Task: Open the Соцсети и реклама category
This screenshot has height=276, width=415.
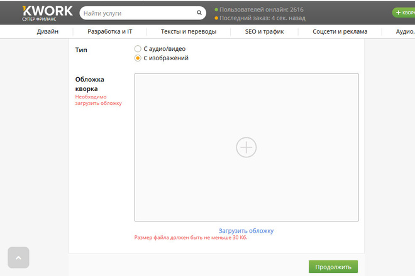Action: coord(340,32)
